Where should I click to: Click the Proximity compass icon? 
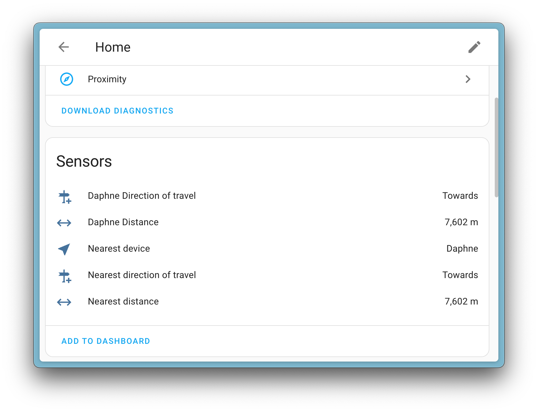click(x=67, y=79)
